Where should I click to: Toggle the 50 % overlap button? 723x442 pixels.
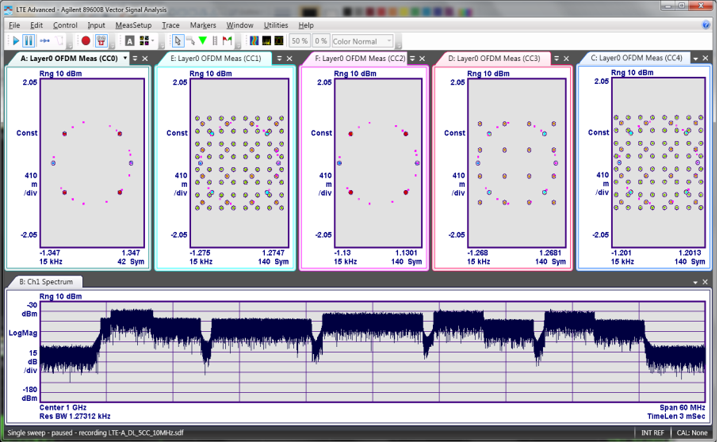[300, 40]
